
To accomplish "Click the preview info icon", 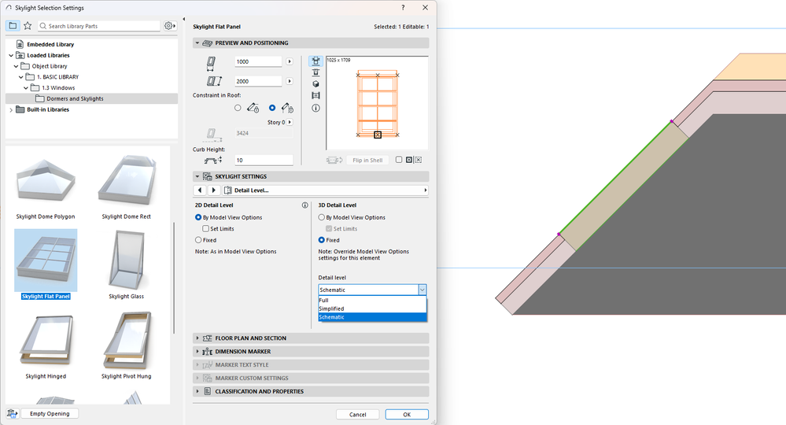I will 316,108.
